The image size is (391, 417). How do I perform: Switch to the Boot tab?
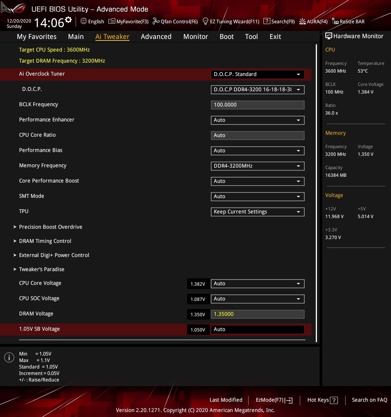[x=227, y=37]
